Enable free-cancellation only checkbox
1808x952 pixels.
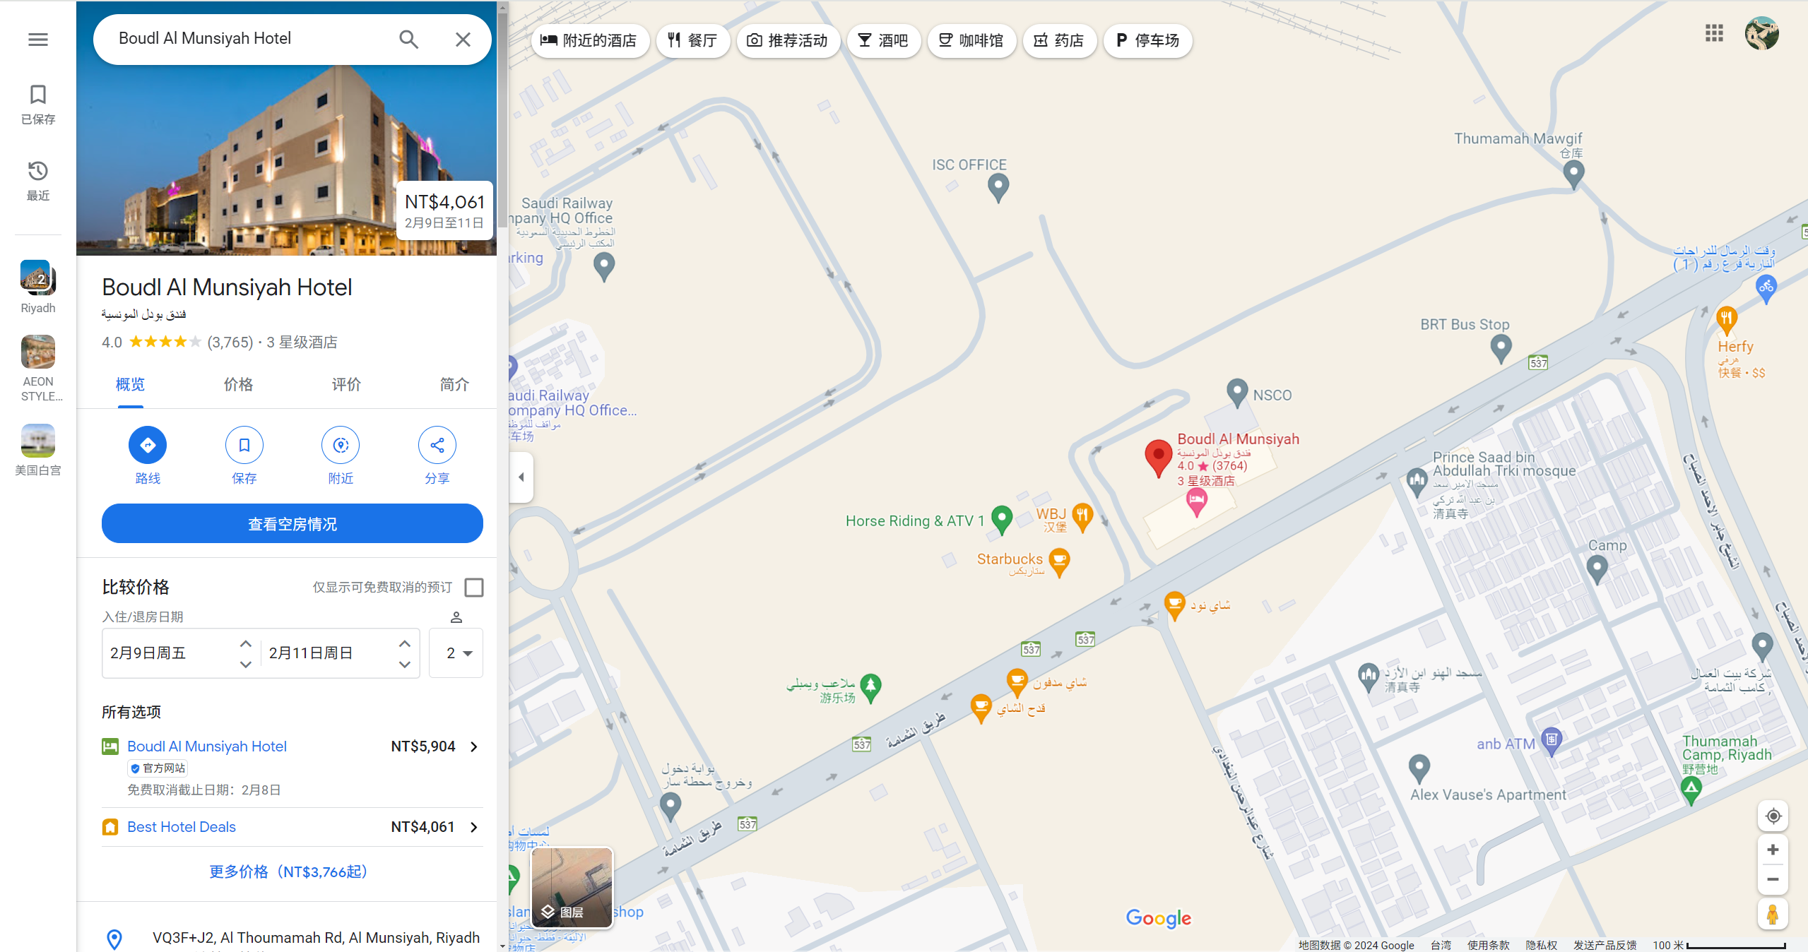coord(474,588)
